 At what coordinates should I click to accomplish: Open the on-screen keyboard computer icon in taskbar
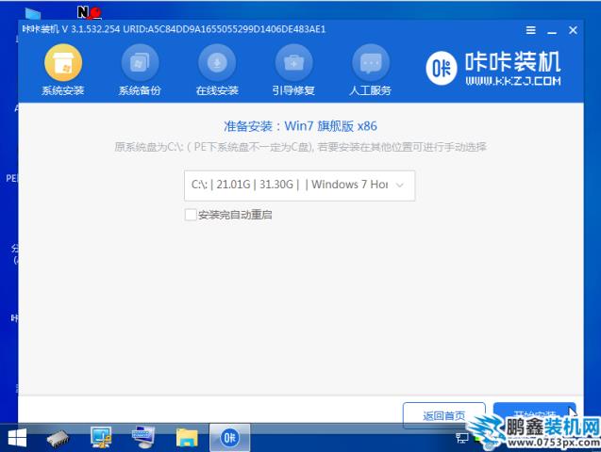pos(143,437)
